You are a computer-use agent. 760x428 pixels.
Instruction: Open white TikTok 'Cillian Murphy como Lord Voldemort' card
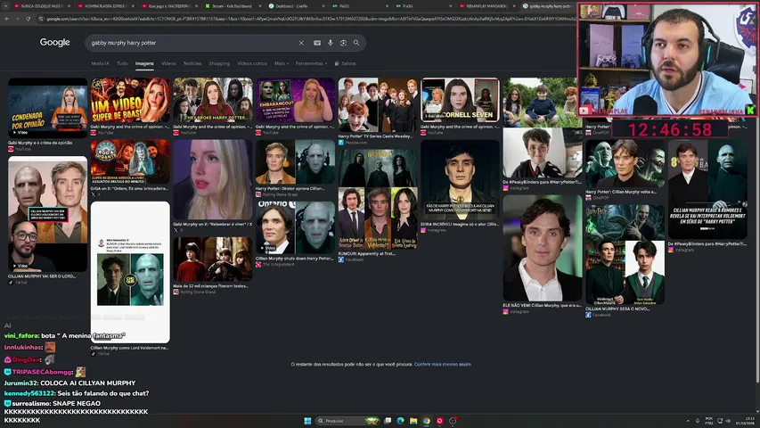pos(130,272)
